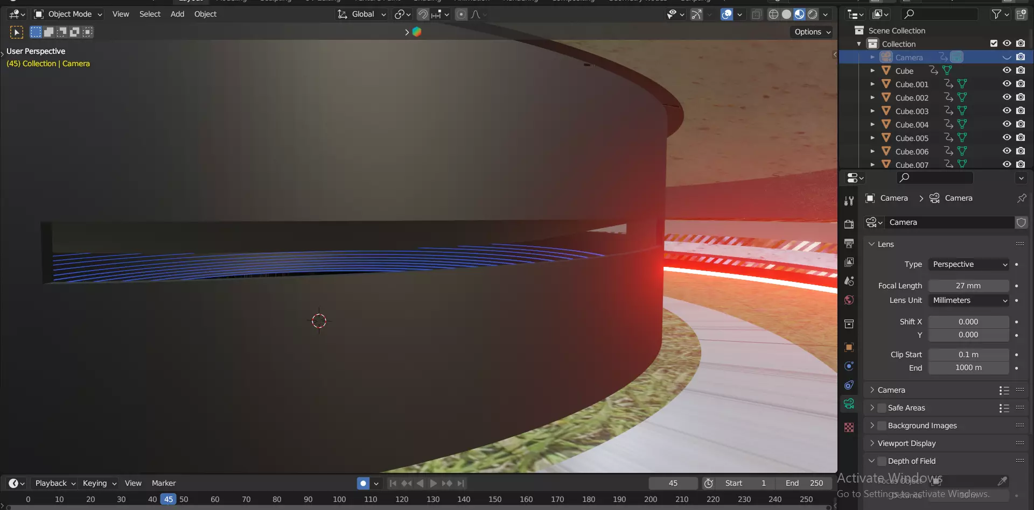The height and width of the screenshot is (510, 1034).
Task: Toggle proportional editing
Action: (461, 15)
